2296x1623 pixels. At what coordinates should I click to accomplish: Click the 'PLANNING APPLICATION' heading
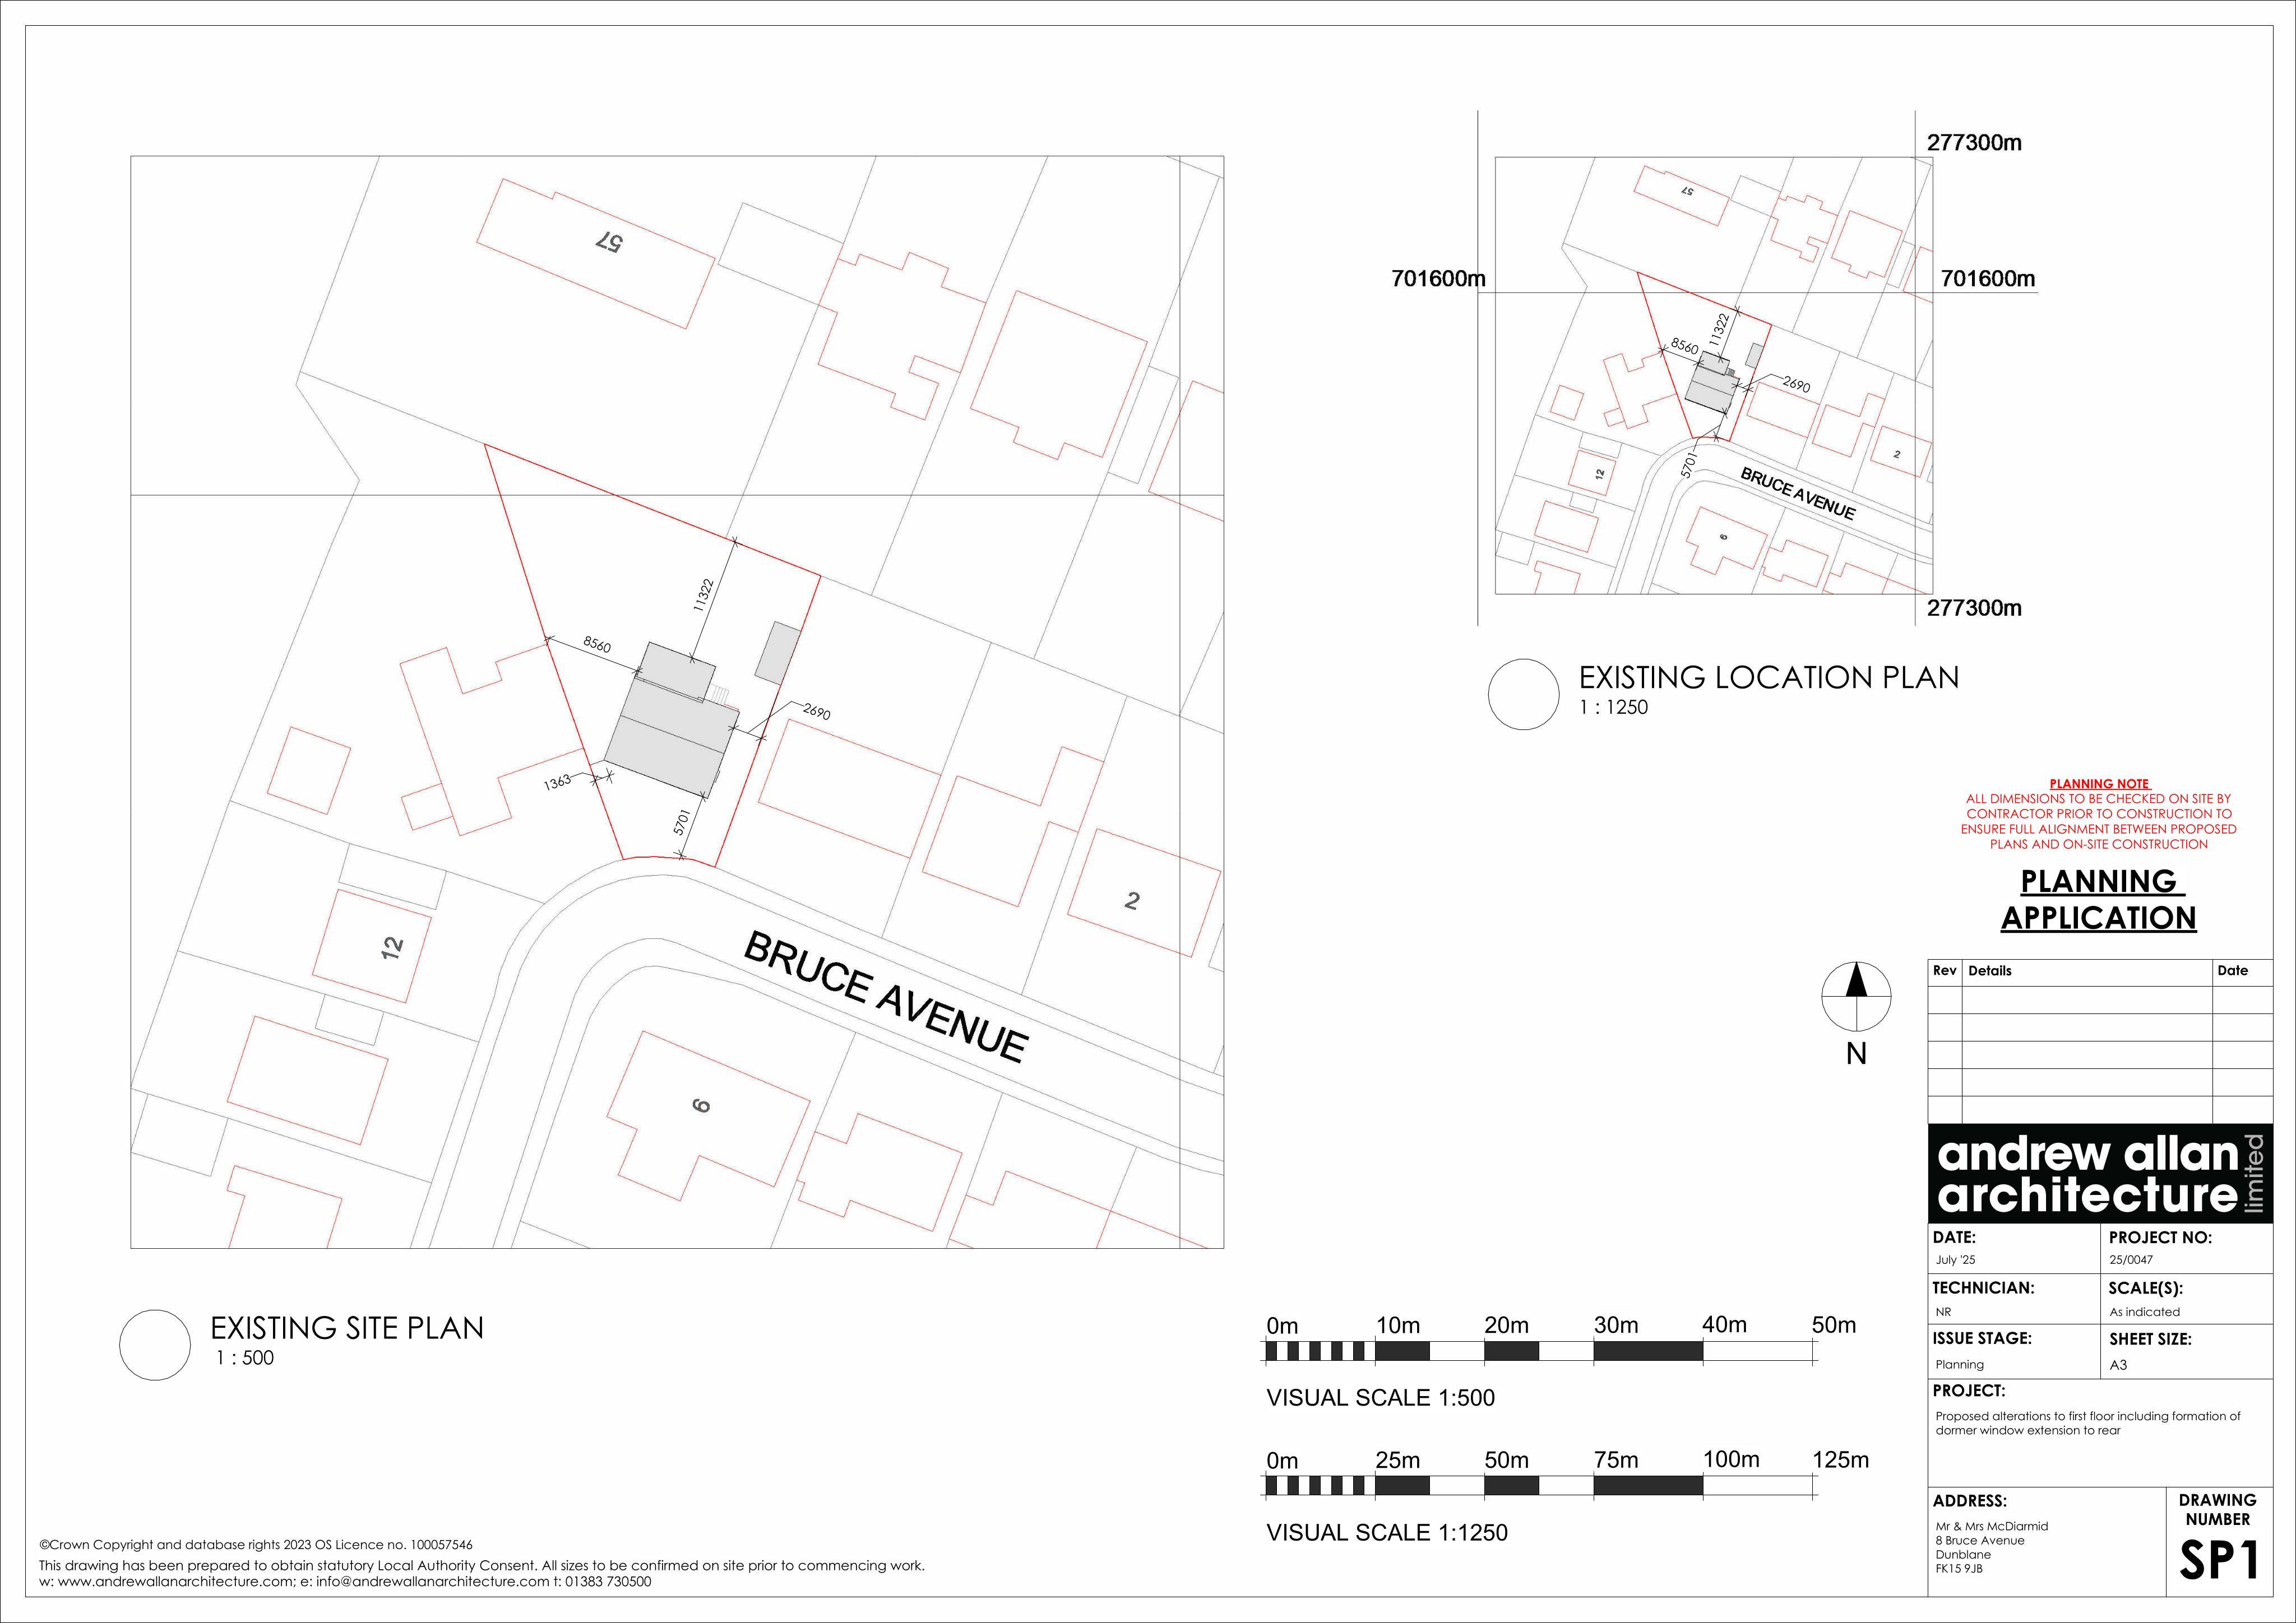click(2098, 899)
